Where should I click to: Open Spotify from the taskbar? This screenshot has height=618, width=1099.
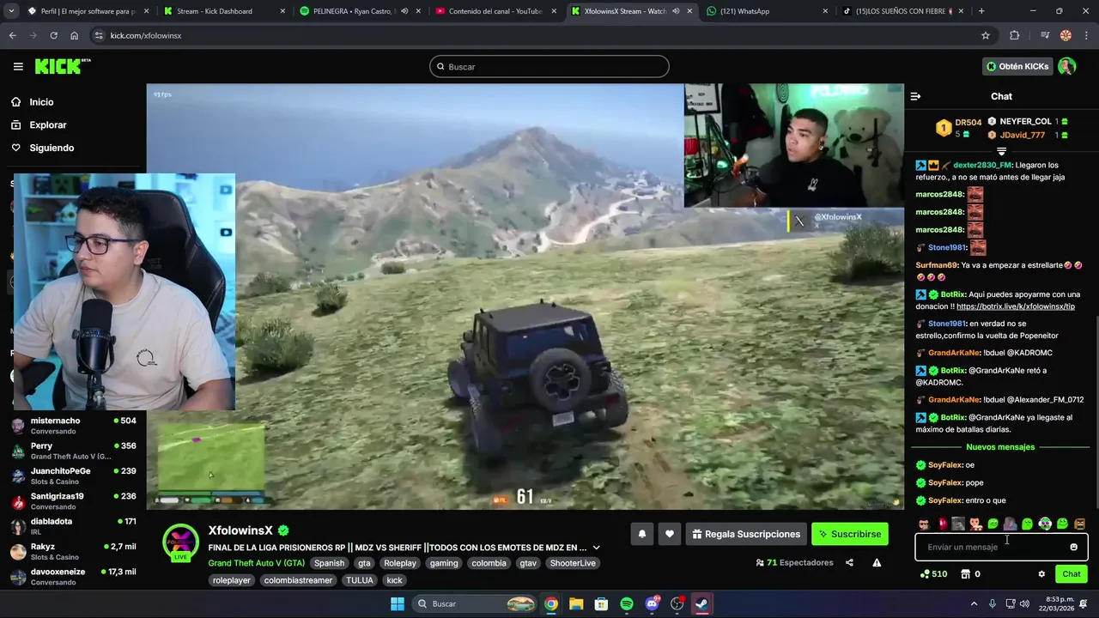(x=627, y=604)
